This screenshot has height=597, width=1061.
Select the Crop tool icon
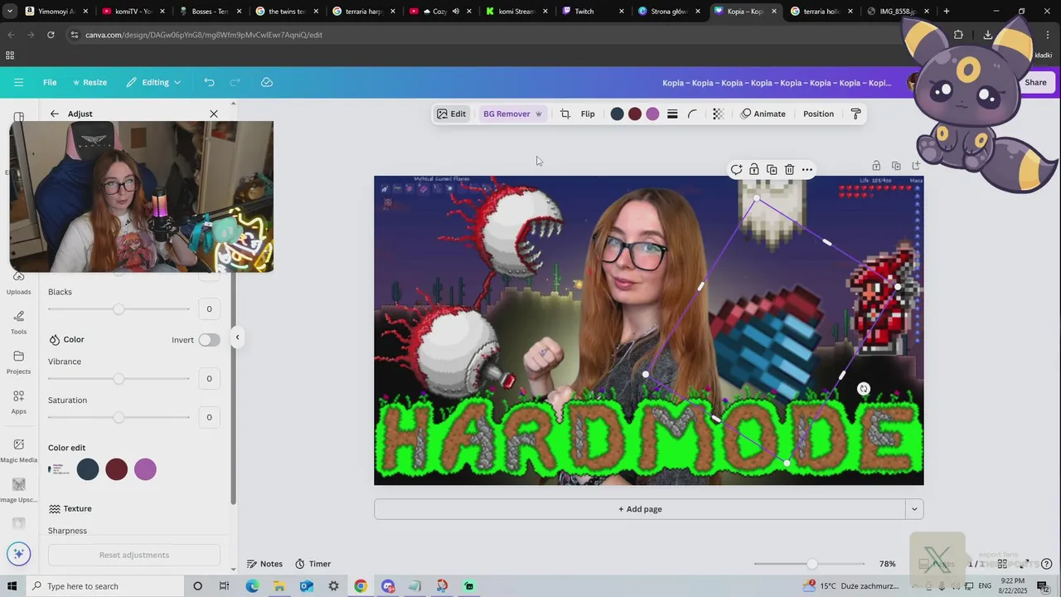565,114
